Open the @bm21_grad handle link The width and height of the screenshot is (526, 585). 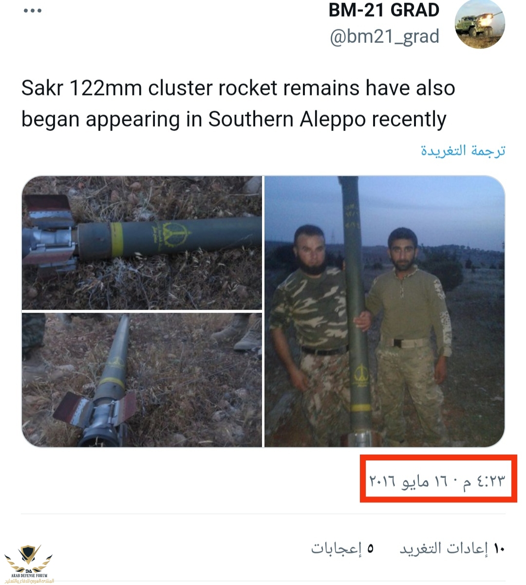(384, 37)
